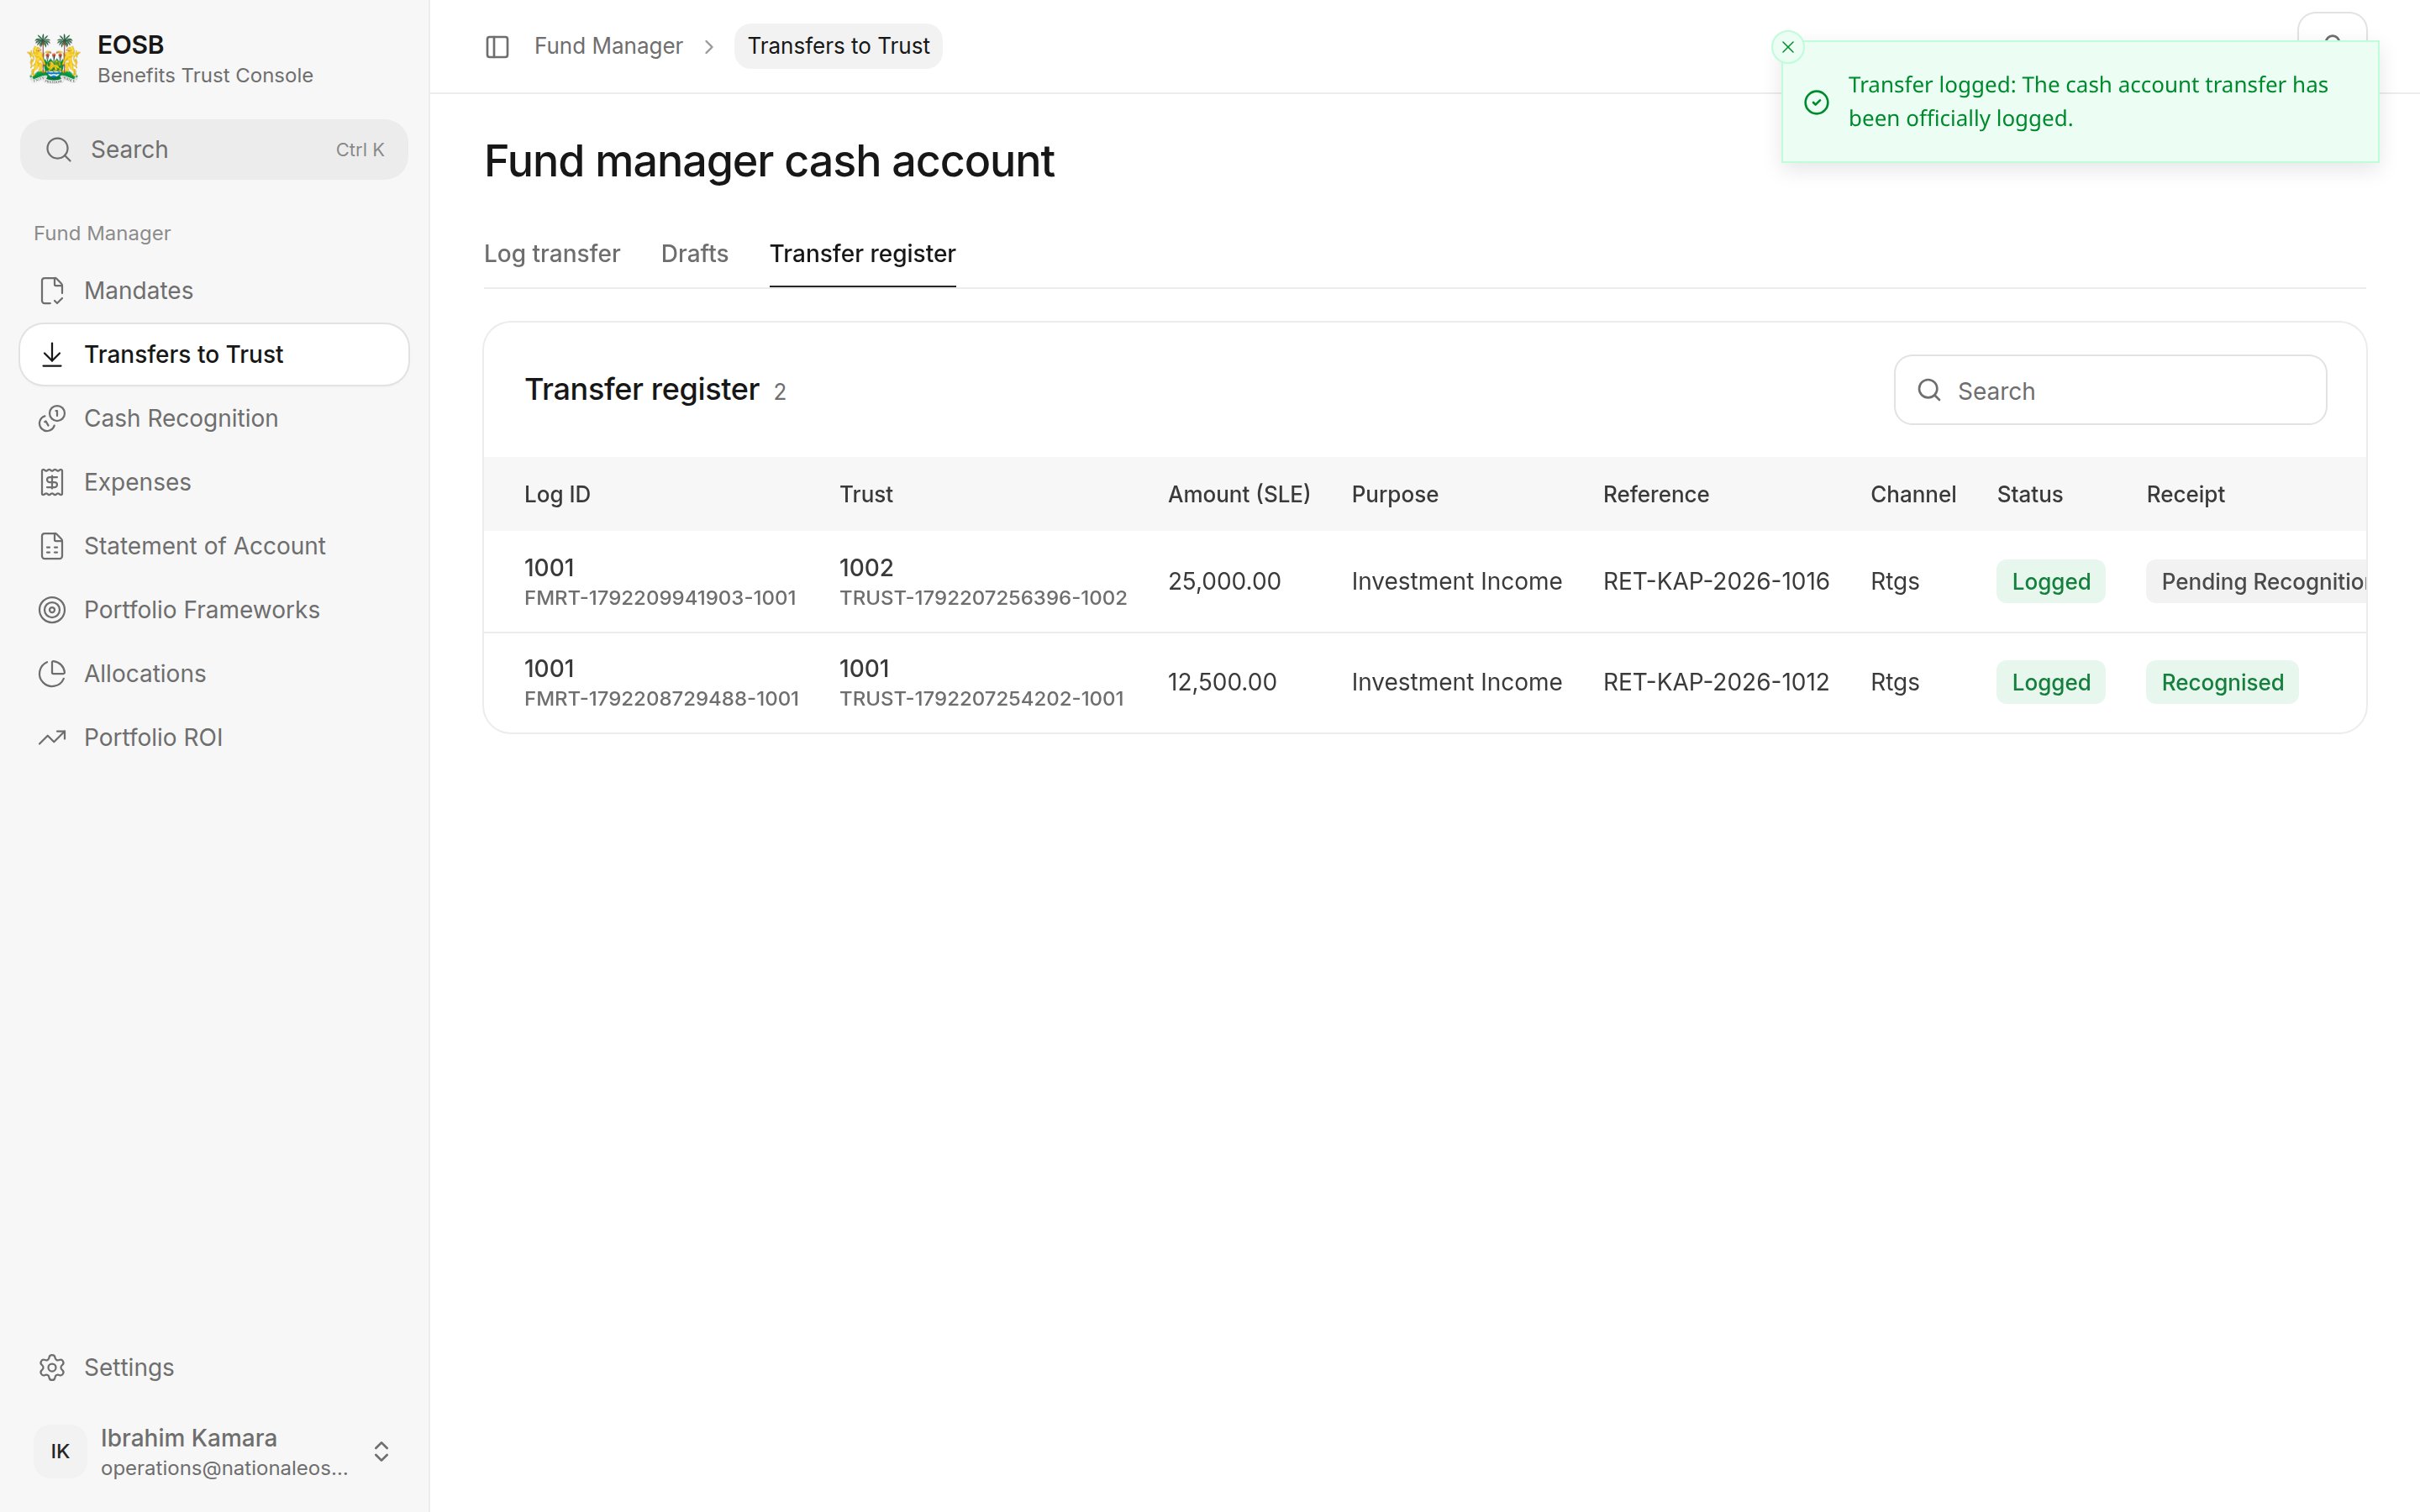Switch to the Log transfer tab
Image resolution: width=2420 pixels, height=1512 pixels.
click(552, 254)
